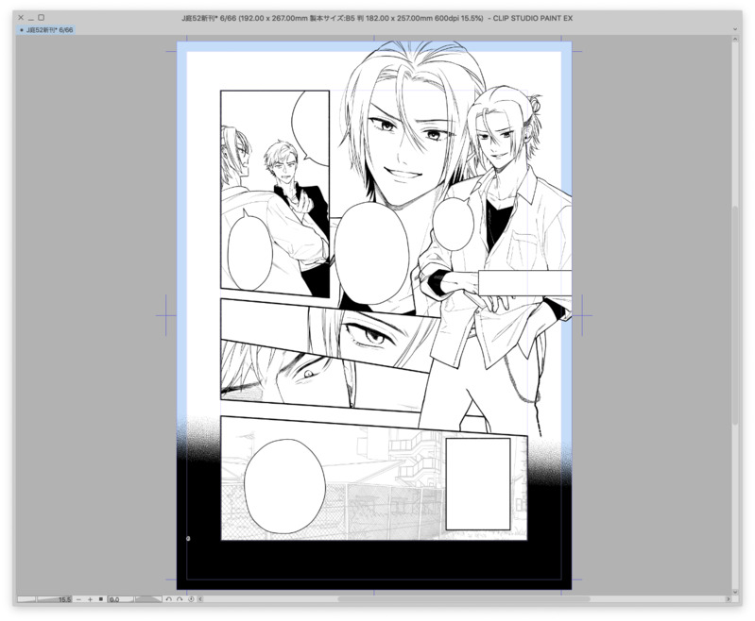Click the canvas rotation slider
Image resolution: width=755 pixels, height=621 pixels.
(148, 599)
